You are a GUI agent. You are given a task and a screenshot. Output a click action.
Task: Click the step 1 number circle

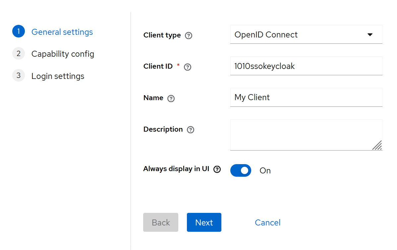(x=19, y=31)
